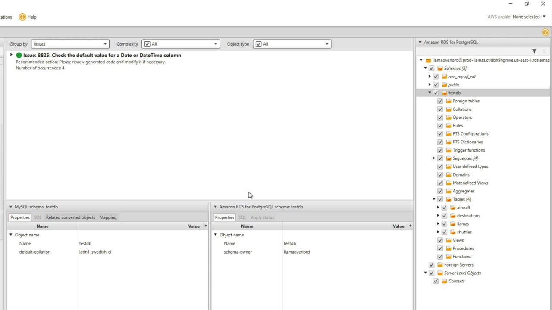Image resolution: width=552 pixels, height=310 pixels.
Task: Expand the Sequences [4] node
Action: 434,158
